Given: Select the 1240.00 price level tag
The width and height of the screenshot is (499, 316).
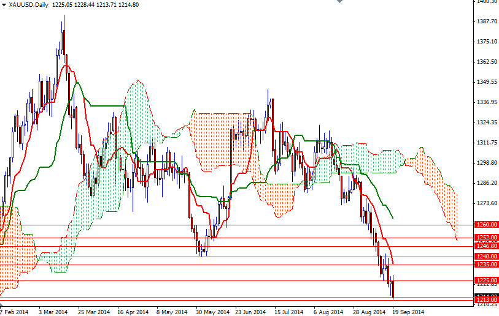Looking at the screenshot, I should coord(487,257).
